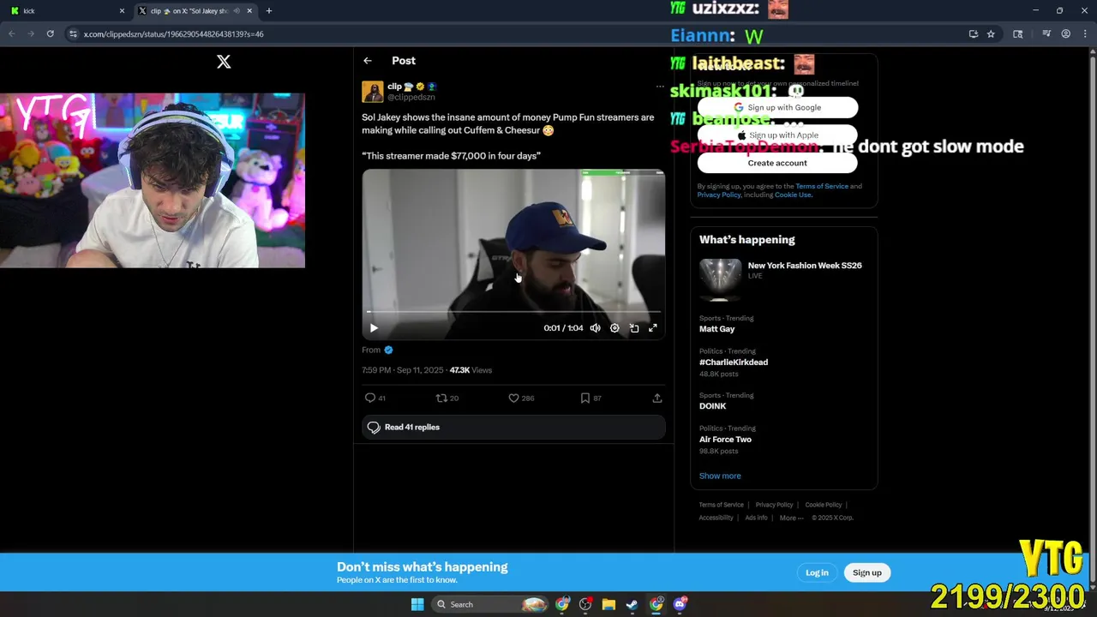Image resolution: width=1097 pixels, height=617 pixels.
Task: Click the views count 47.3K Views
Action: pyautogui.click(x=471, y=370)
